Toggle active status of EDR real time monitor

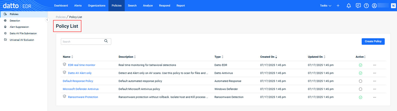coord(360,65)
